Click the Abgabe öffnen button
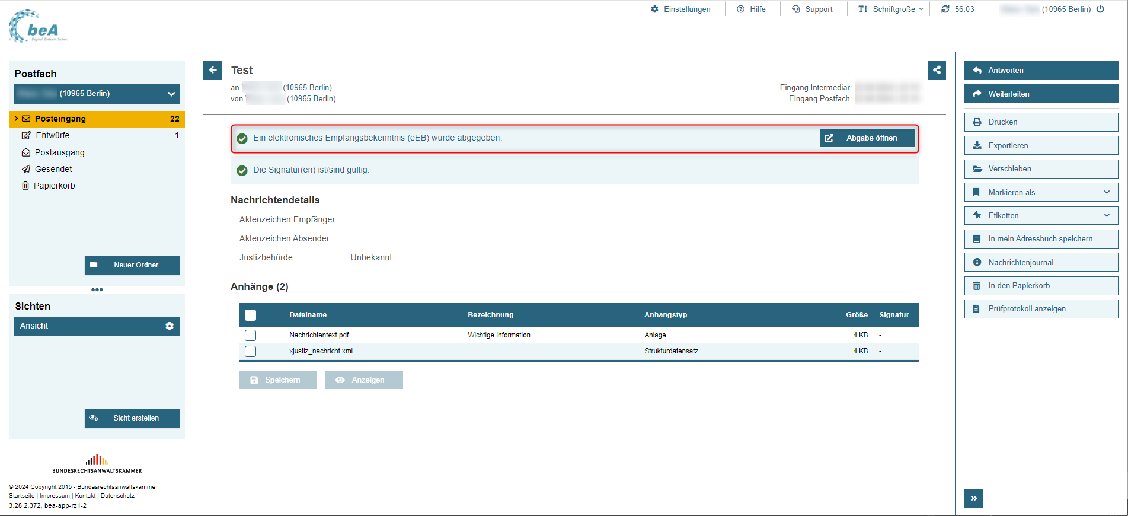This screenshot has height=516, width=1128. [867, 138]
